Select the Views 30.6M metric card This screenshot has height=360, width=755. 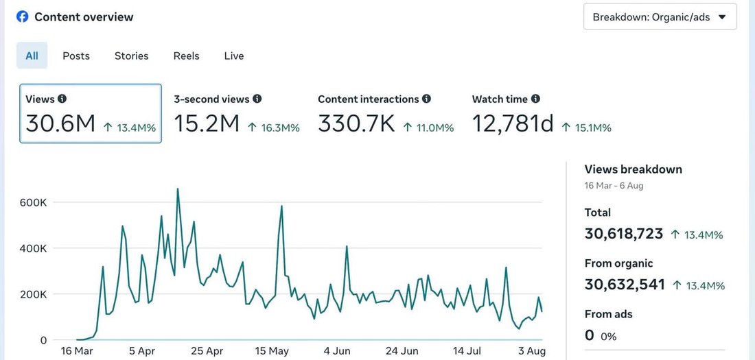point(91,114)
